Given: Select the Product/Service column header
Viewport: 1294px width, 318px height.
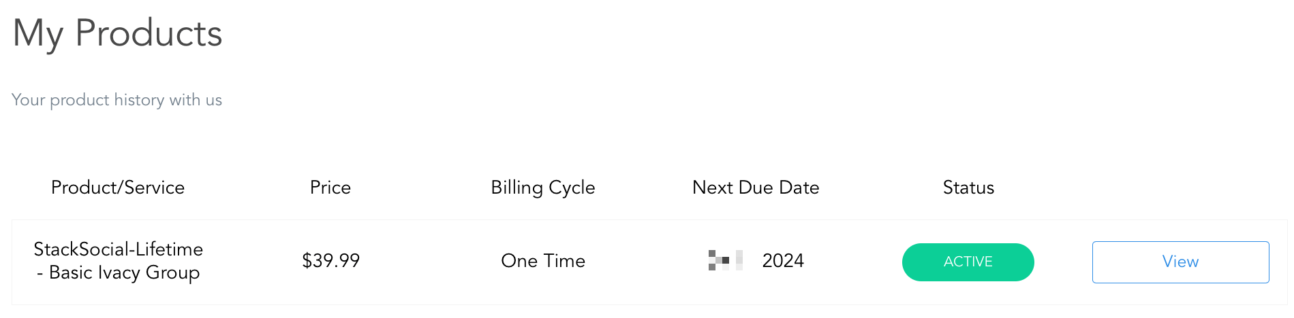Looking at the screenshot, I should 118,188.
